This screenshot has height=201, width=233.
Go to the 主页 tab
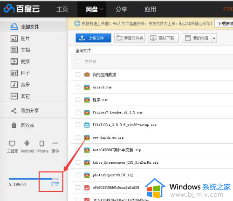[x=62, y=9]
